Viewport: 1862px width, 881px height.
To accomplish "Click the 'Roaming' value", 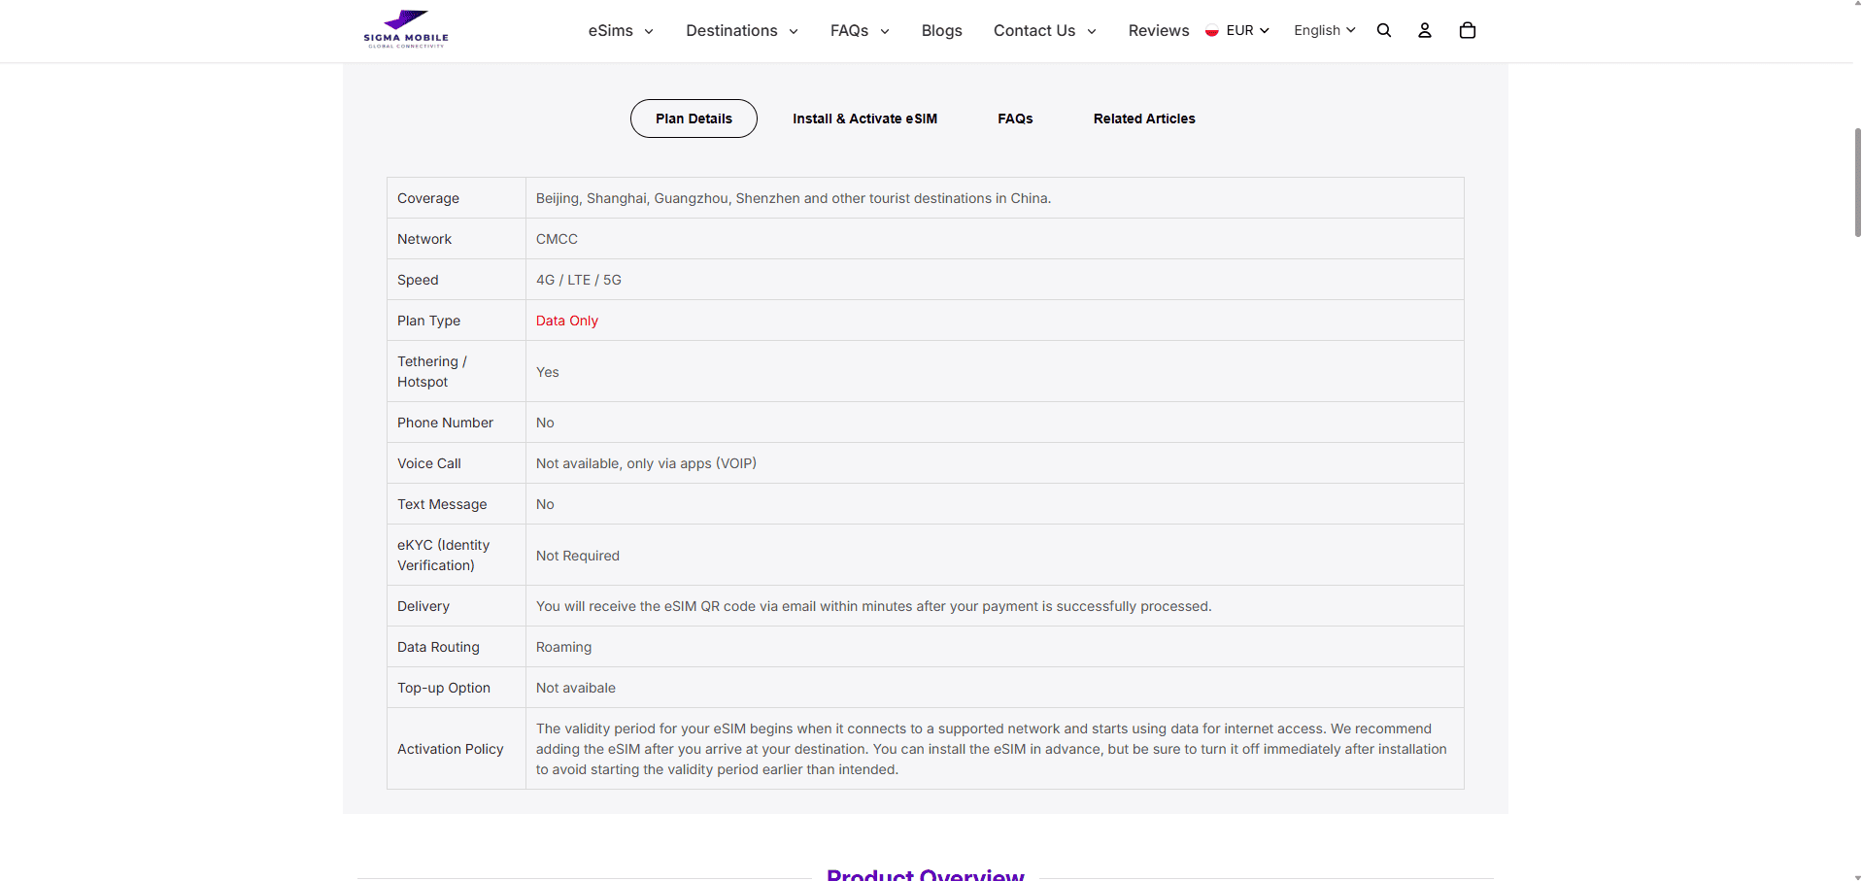I will point(563,647).
